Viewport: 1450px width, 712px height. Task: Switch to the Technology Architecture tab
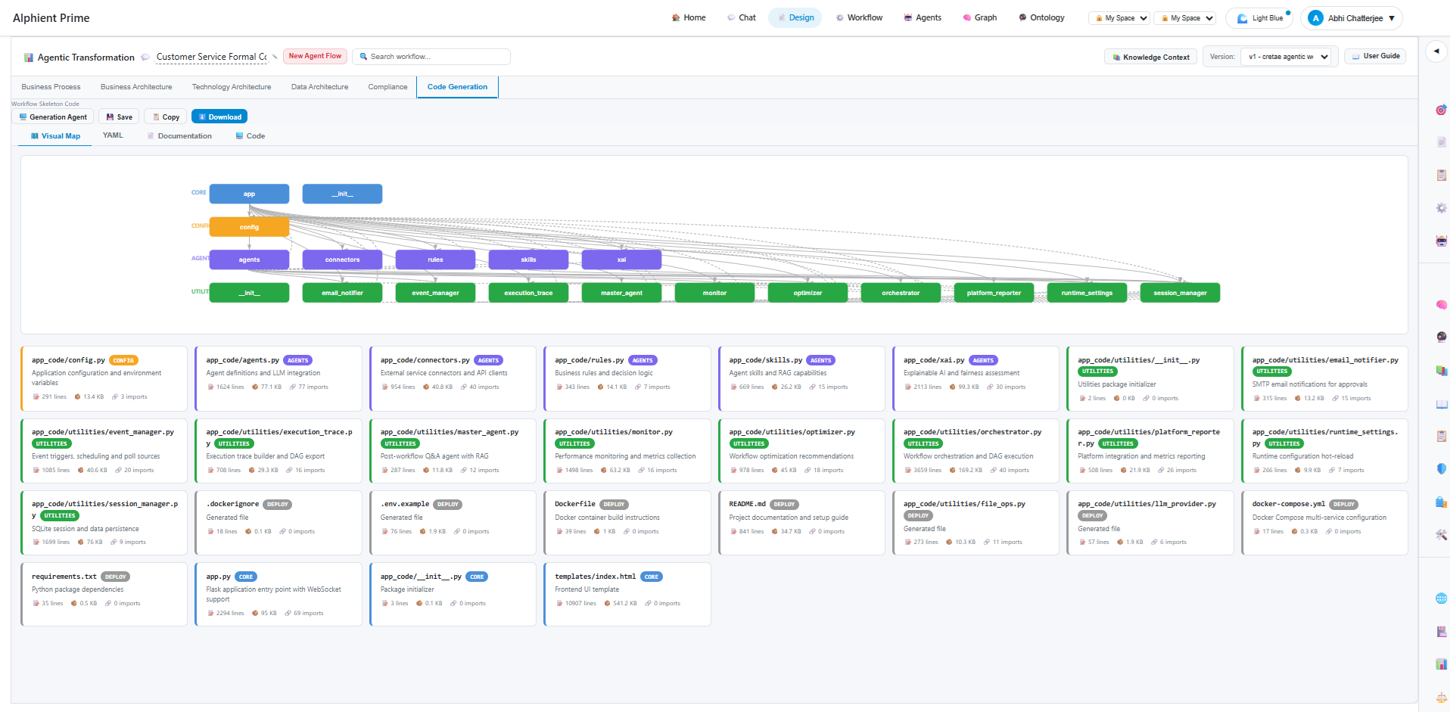232,87
